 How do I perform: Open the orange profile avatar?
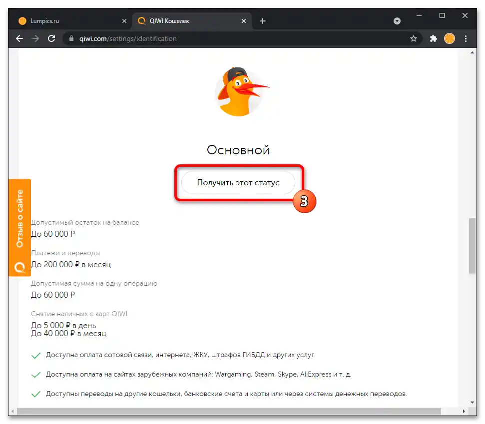tap(450, 38)
